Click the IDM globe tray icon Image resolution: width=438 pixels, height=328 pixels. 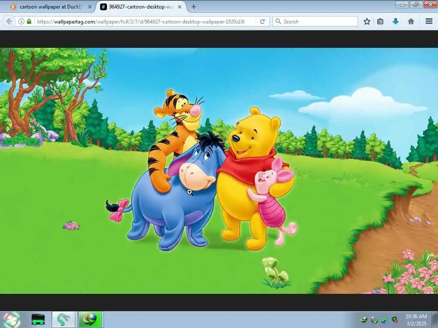[364, 319]
